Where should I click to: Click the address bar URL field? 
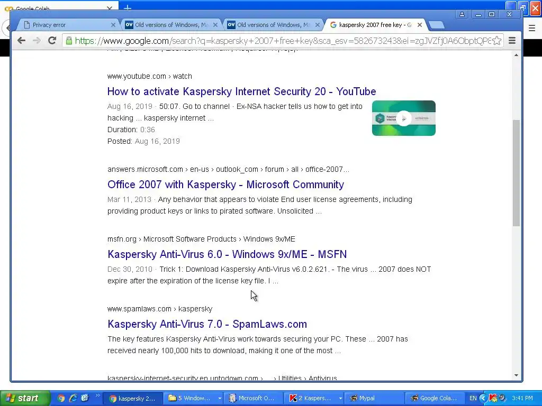coord(283,41)
